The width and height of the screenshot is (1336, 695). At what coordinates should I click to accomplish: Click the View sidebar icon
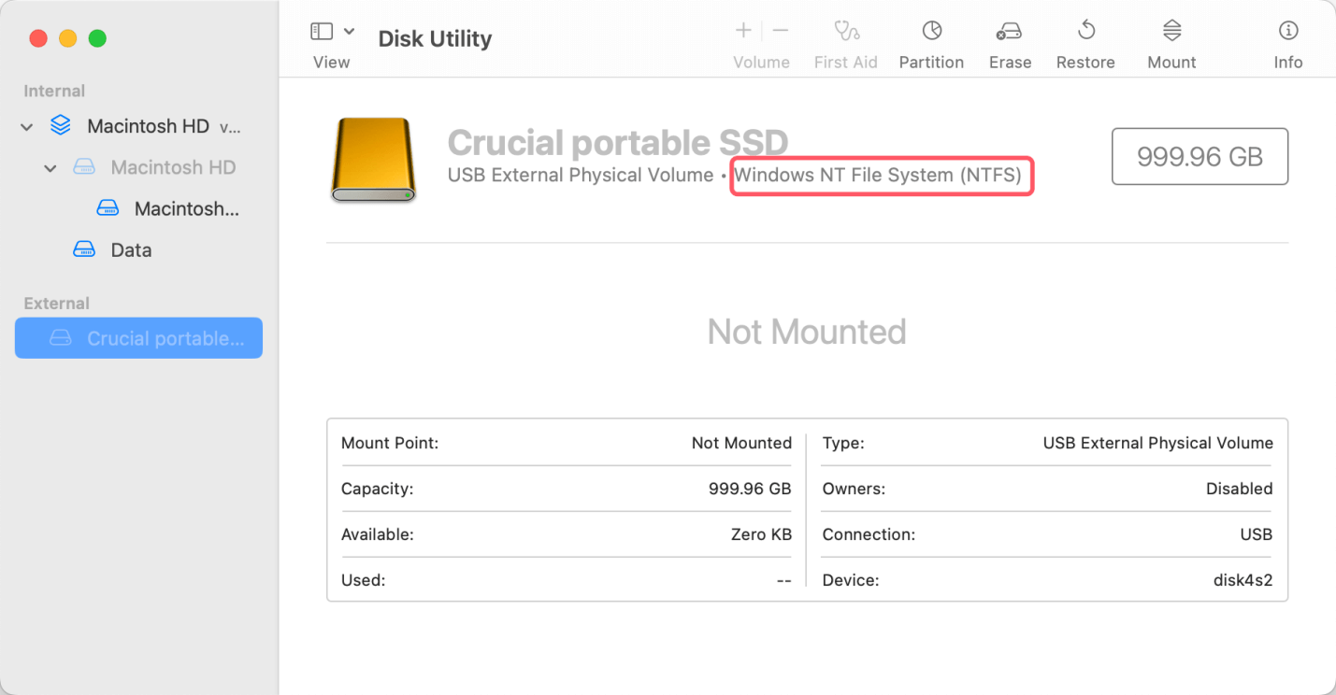pyautogui.click(x=321, y=30)
